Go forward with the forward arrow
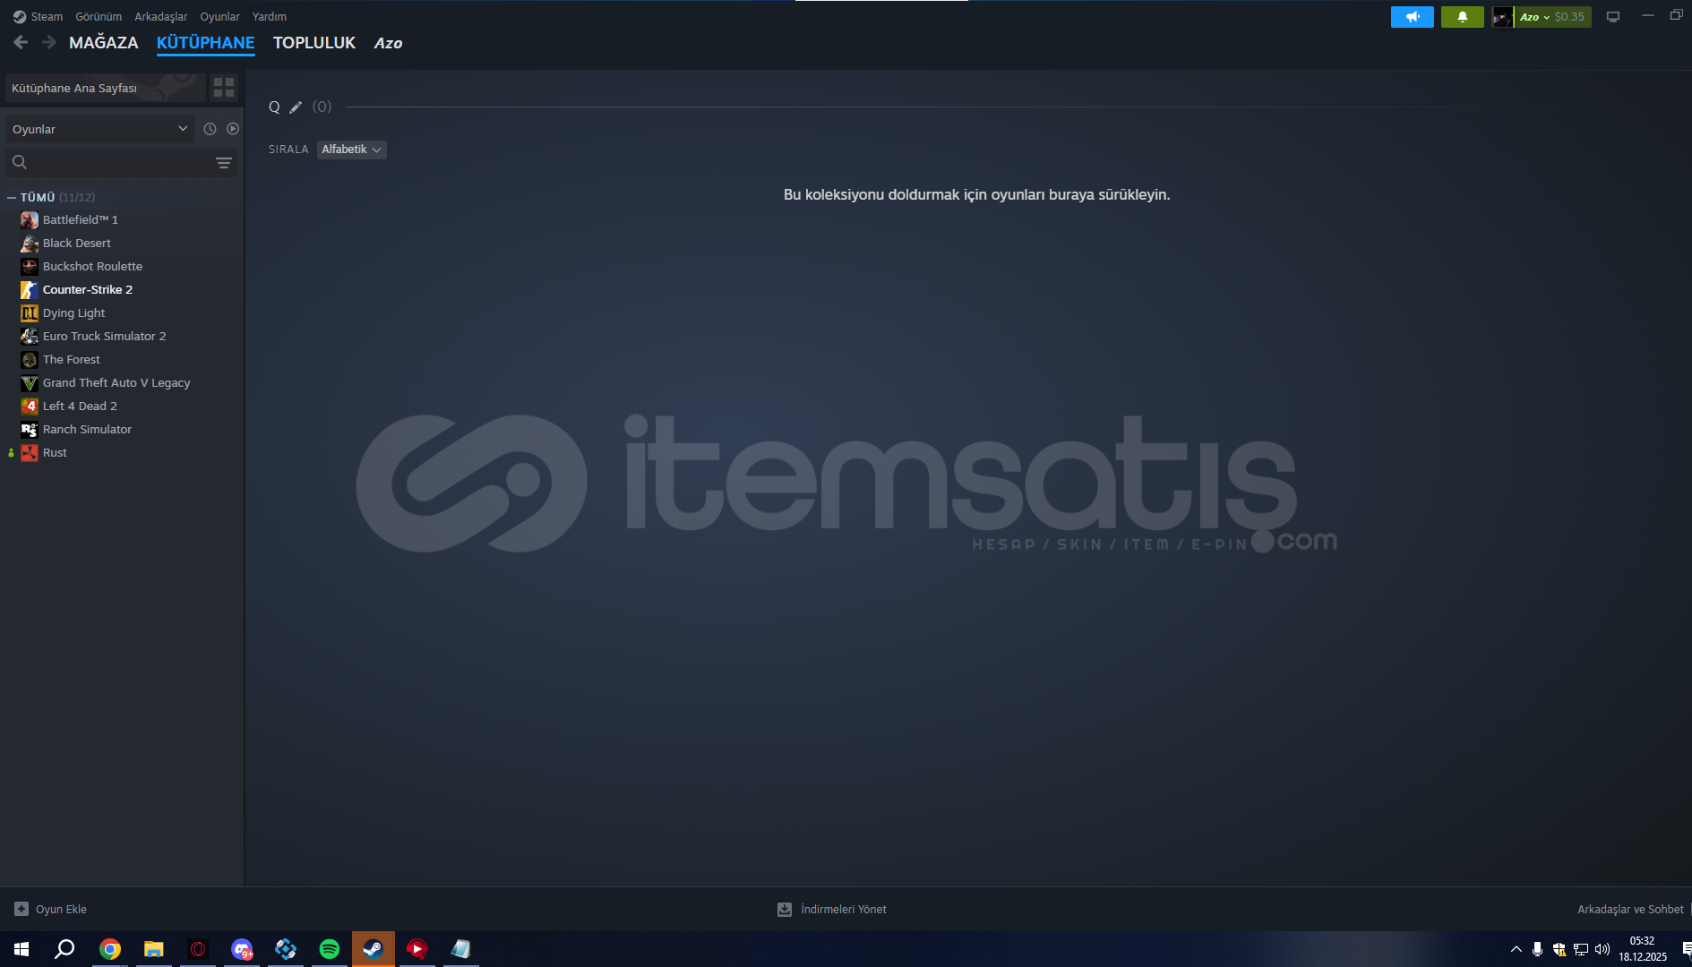 click(x=49, y=42)
